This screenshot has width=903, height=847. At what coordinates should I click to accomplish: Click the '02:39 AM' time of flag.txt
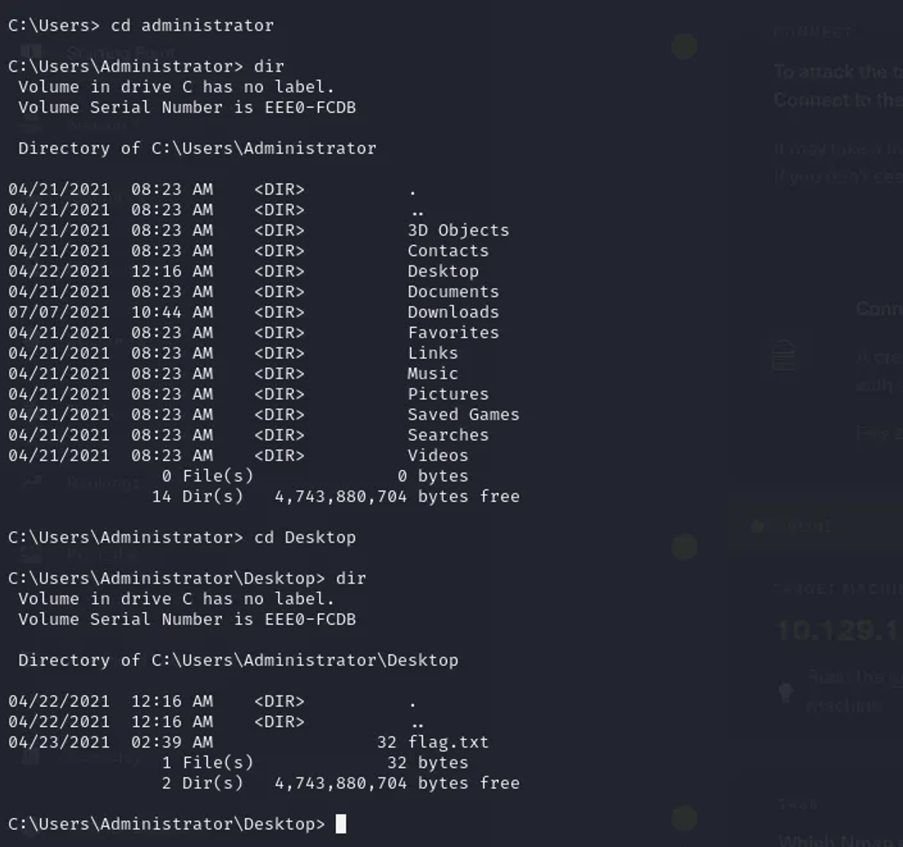(x=172, y=742)
